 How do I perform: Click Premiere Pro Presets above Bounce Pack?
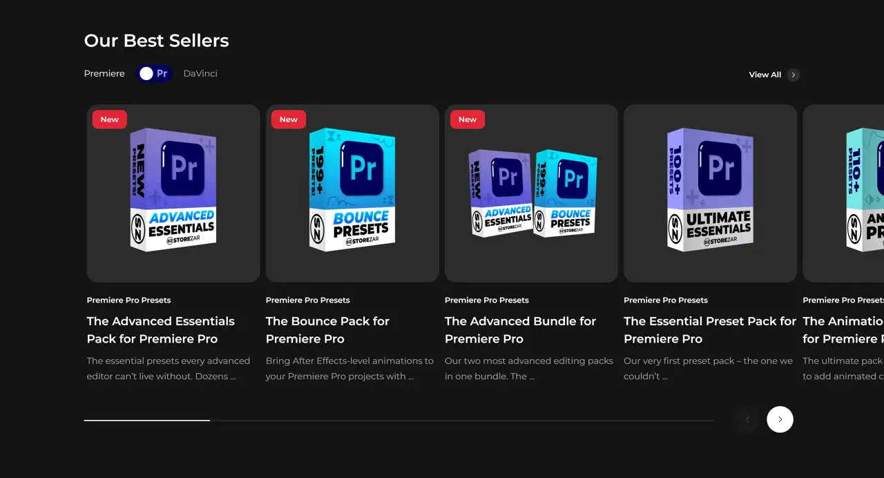(308, 300)
